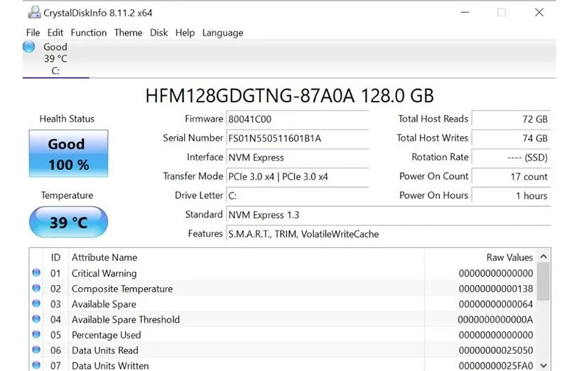The width and height of the screenshot is (584, 371).
Task: Click the status orb for Percentage Used
Action: pos(36,335)
